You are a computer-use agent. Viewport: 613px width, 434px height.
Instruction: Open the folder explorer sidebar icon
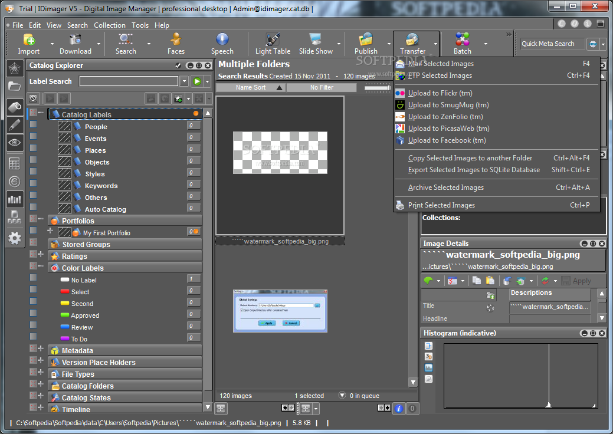(15, 86)
